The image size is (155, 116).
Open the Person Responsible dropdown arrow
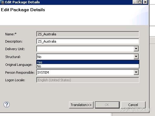click(136, 72)
